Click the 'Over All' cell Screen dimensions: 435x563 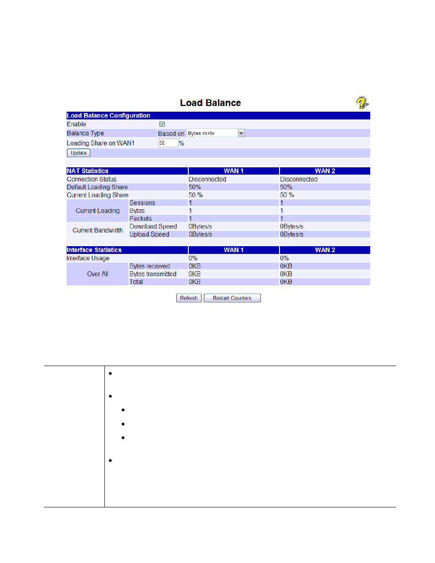click(98, 274)
